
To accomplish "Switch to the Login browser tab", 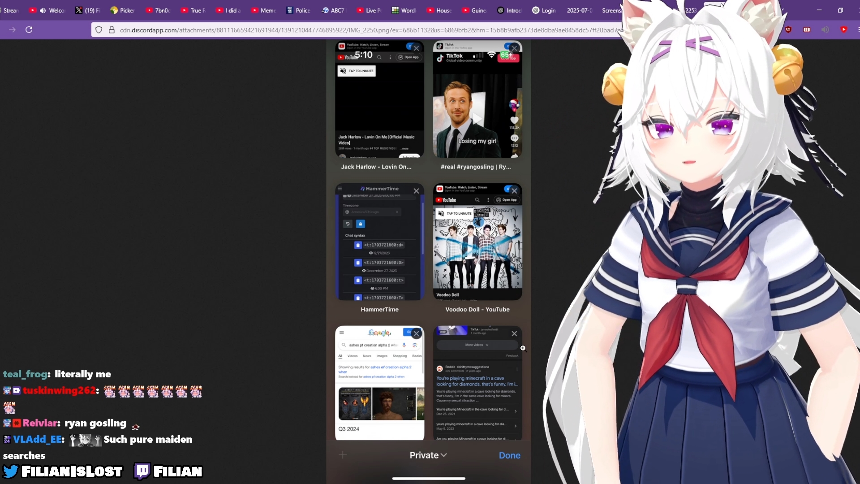I will [544, 10].
